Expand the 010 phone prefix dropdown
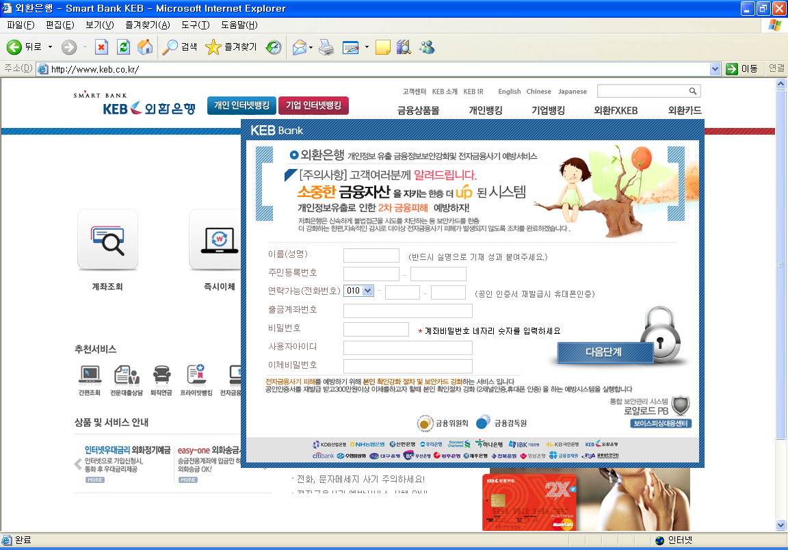 [368, 291]
